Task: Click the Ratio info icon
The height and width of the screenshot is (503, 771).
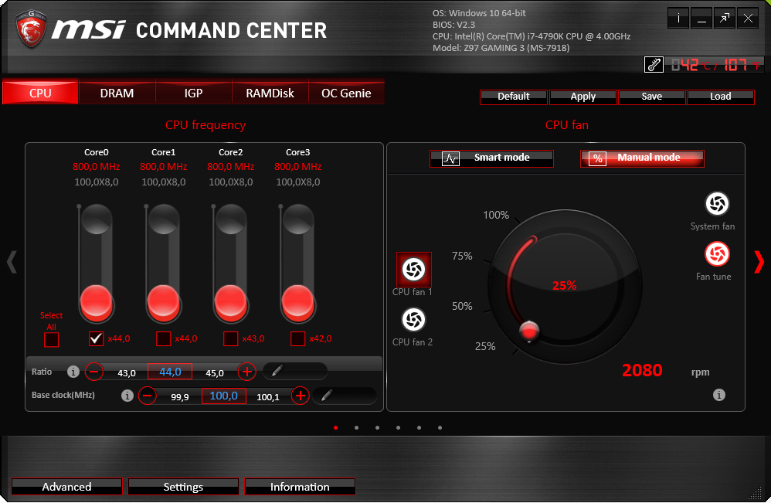Action: (x=73, y=372)
